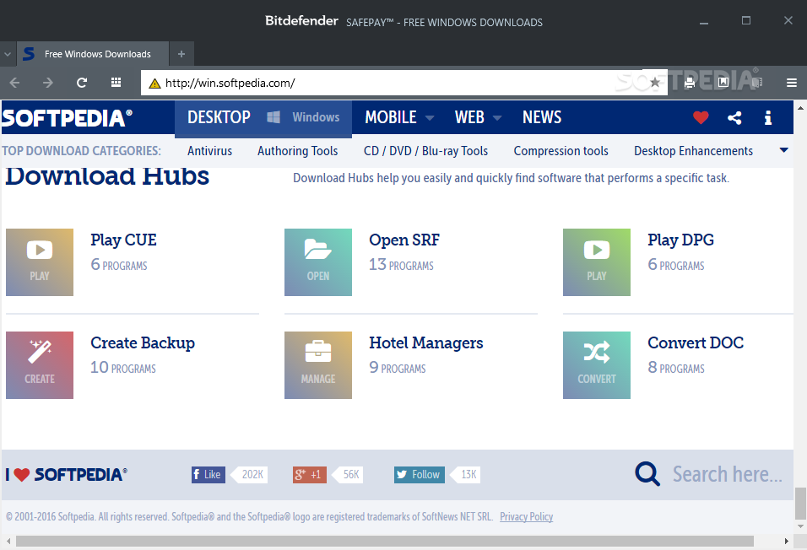Click the warning triangle beside the URL

point(154,84)
